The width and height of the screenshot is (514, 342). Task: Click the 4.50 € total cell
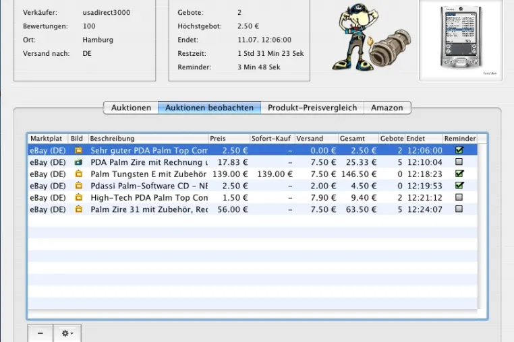point(364,186)
